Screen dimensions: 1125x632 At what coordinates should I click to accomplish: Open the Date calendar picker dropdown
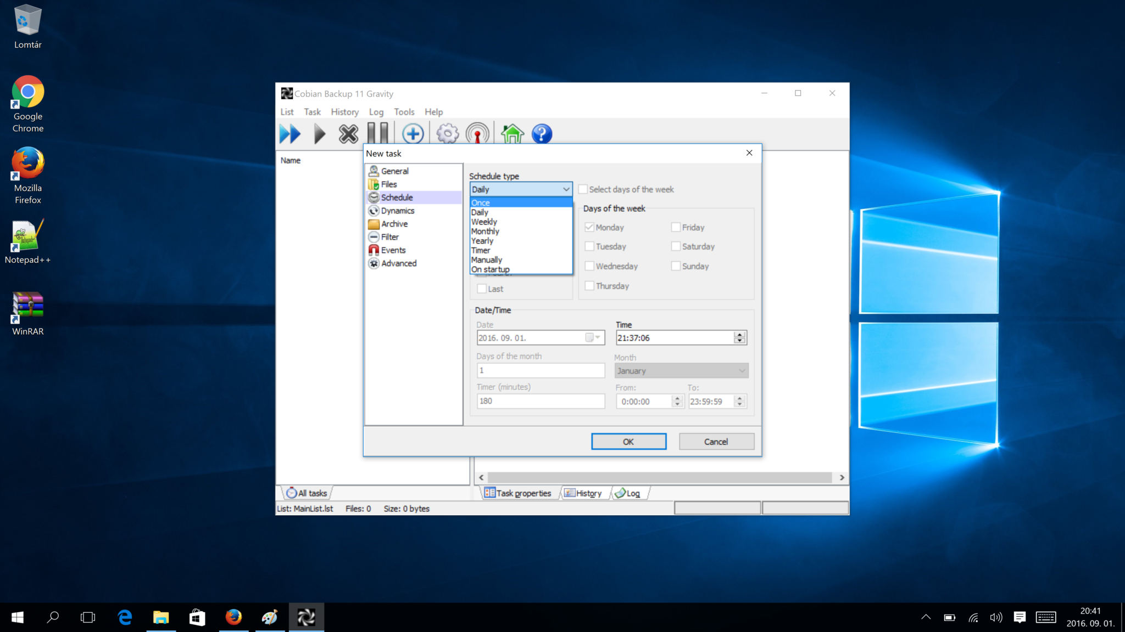[x=595, y=337]
